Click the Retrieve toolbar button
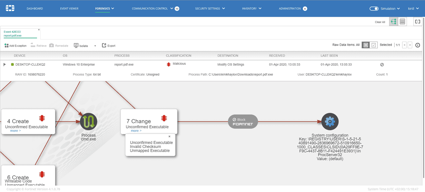This screenshot has height=192, width=425. [38, 46]
